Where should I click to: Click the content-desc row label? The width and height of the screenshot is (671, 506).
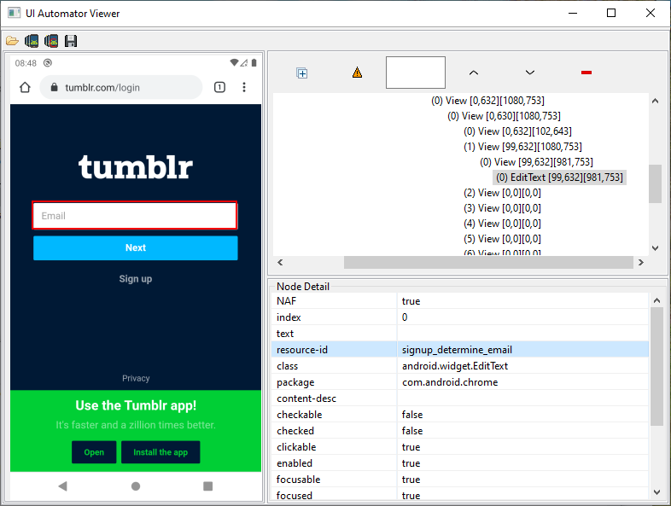306,398
